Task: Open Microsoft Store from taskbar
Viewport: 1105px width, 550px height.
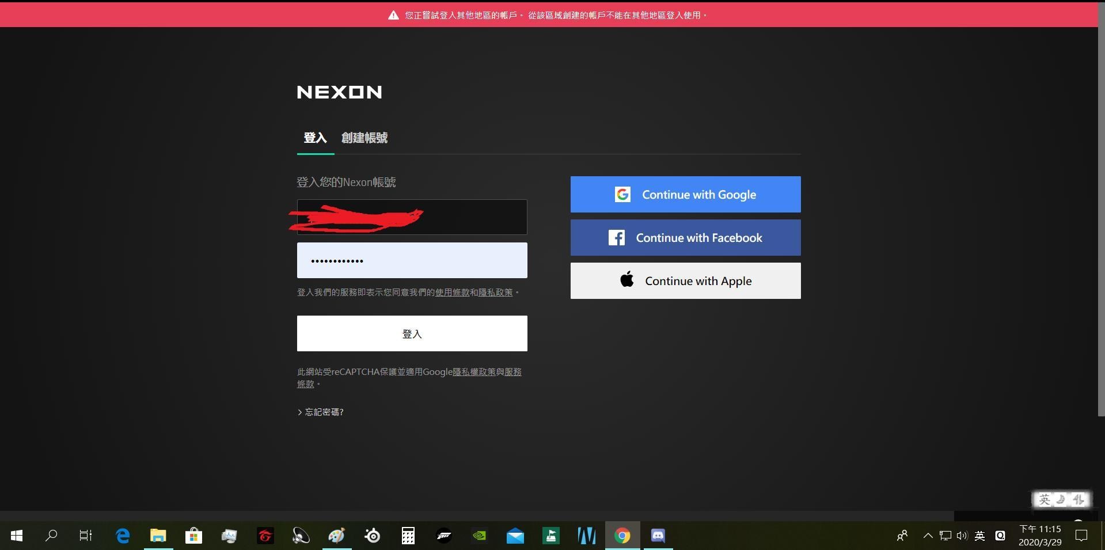Action: (x=194, y=536)
